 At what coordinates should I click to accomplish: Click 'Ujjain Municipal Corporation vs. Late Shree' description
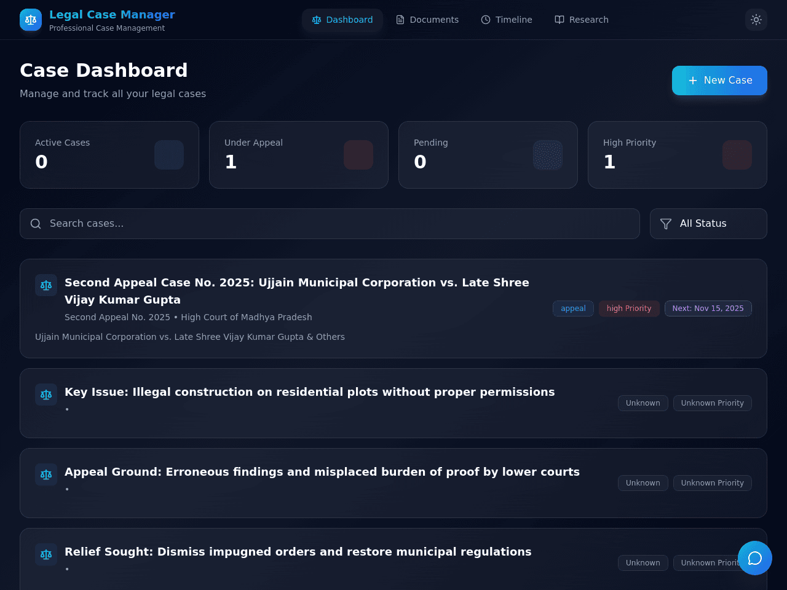[190, 337]
